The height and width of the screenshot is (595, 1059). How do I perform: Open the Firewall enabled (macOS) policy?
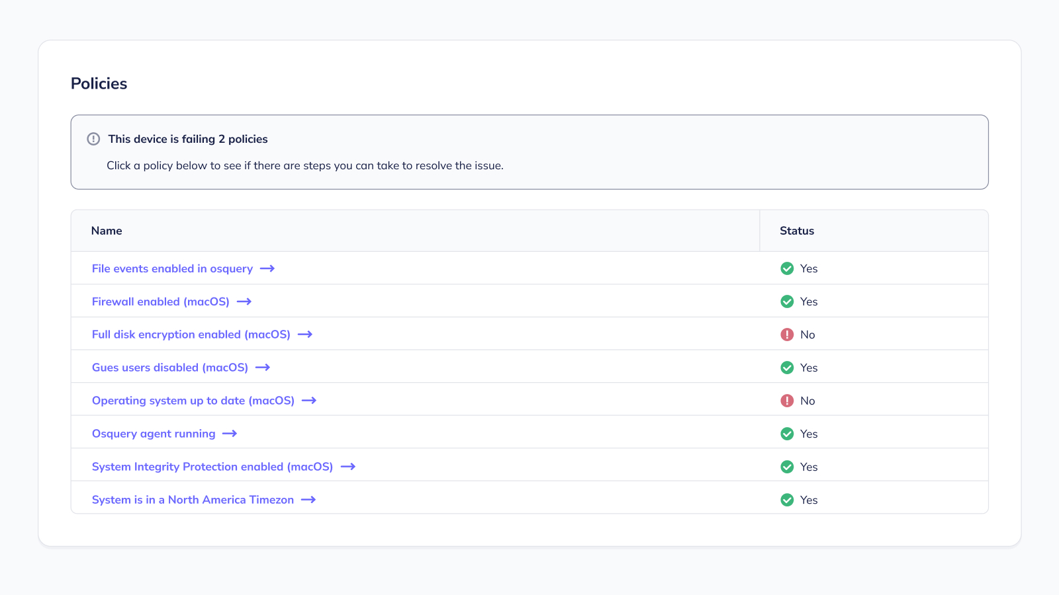tap(161, 301)
